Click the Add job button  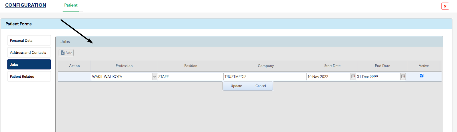(66, 53)
